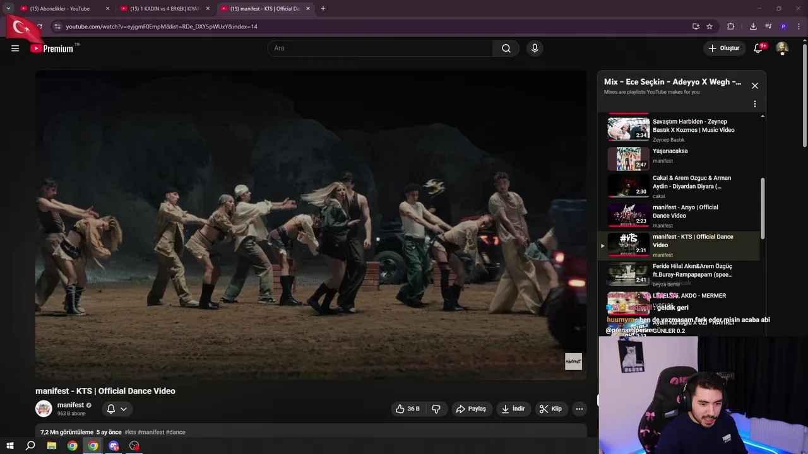Open Discord from the taskbar
Viewport: 808px width, 454px height.
point(114,446)
